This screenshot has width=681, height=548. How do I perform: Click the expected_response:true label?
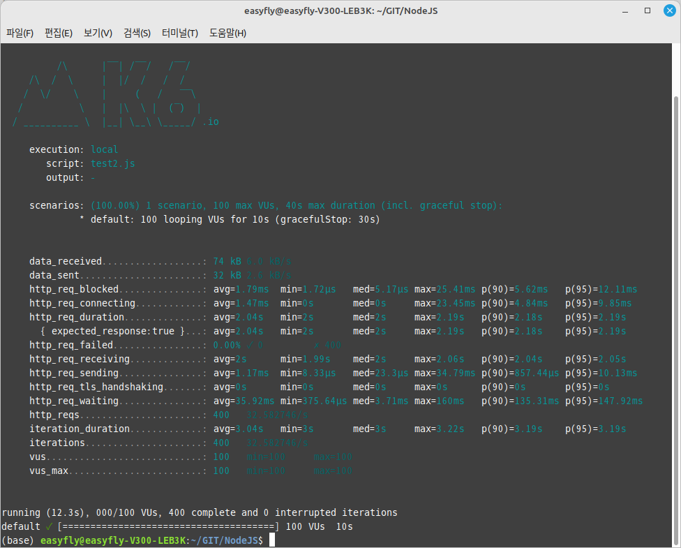[113, 331]
